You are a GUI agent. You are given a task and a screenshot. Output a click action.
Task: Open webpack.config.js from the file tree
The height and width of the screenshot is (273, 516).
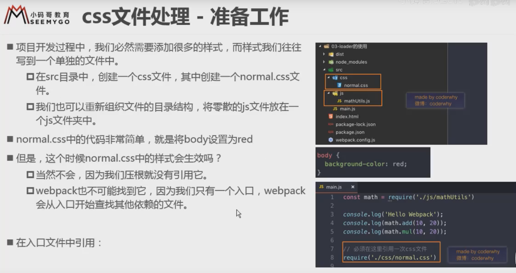click(x=355, y=140)
